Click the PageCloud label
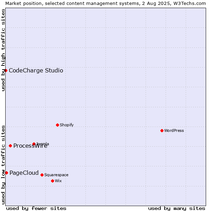 pos(24,173)
